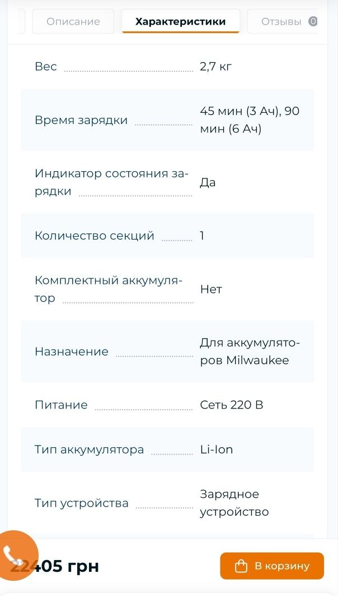Click the Тип устройства label
Image resolution: width=338 pixels, height=596 pixels.
(x=82, y=503)
